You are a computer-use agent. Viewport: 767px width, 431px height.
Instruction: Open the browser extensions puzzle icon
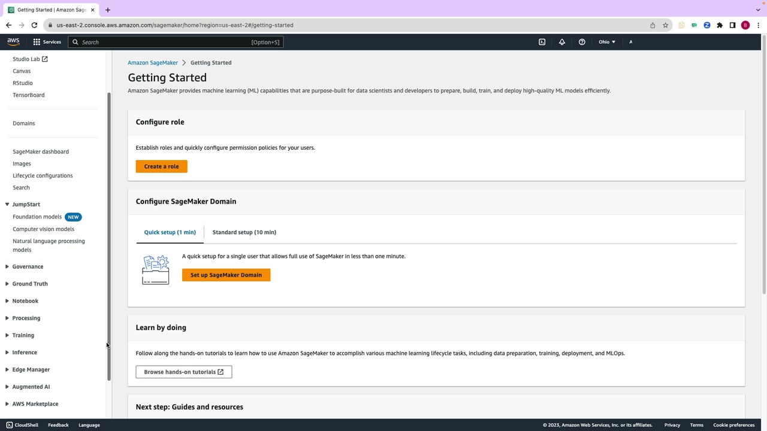[x=720, y=25]
